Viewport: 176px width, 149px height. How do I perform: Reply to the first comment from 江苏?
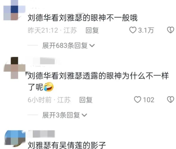(92, 30)
